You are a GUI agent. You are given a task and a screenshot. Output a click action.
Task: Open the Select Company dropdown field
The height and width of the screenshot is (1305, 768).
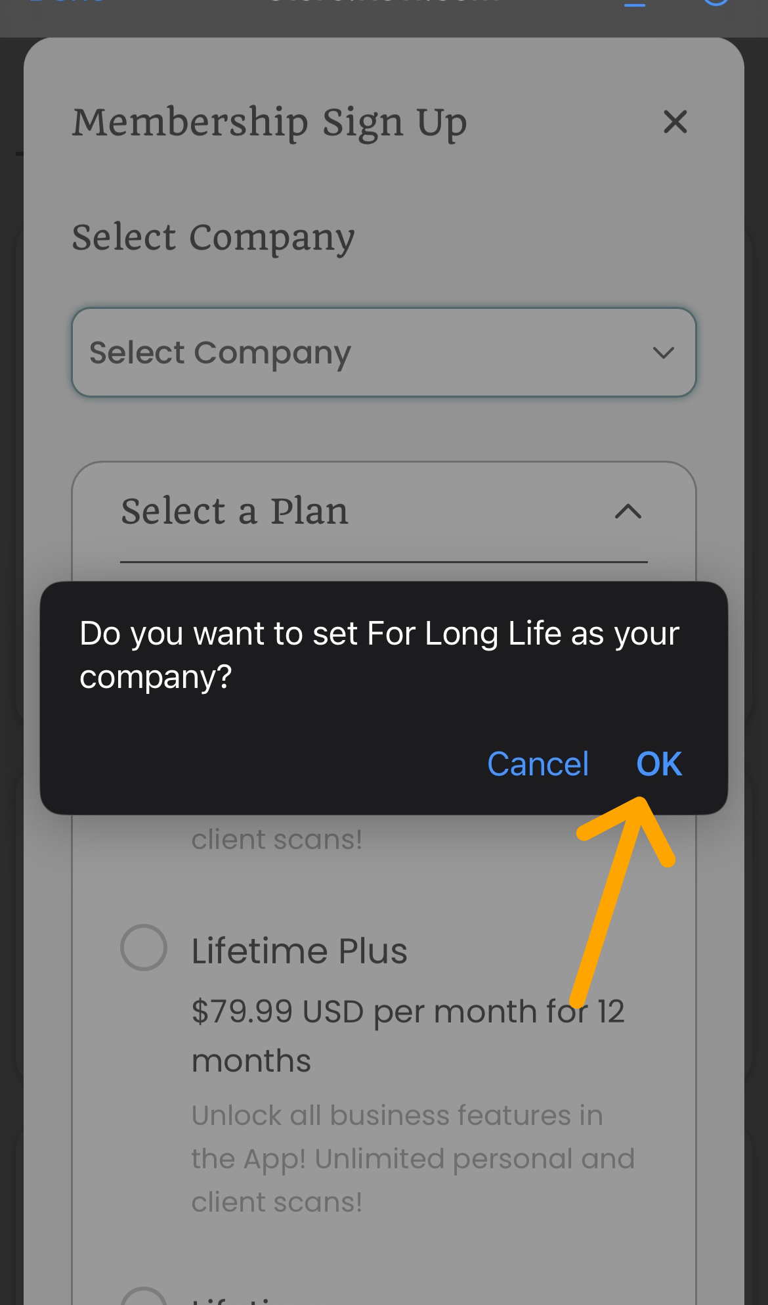coord(383,353)
